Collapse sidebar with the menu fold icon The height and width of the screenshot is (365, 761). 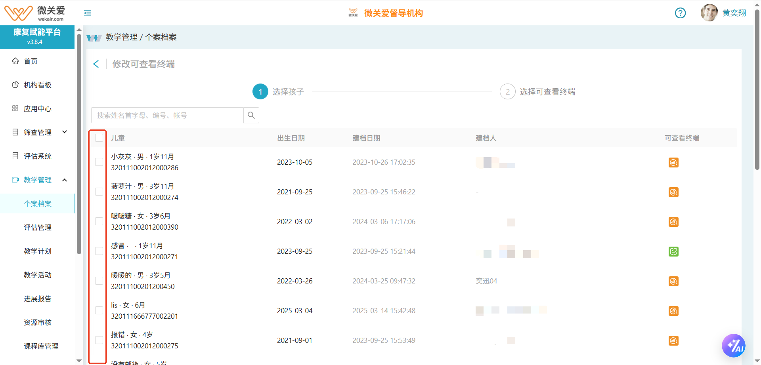(88, 13)
